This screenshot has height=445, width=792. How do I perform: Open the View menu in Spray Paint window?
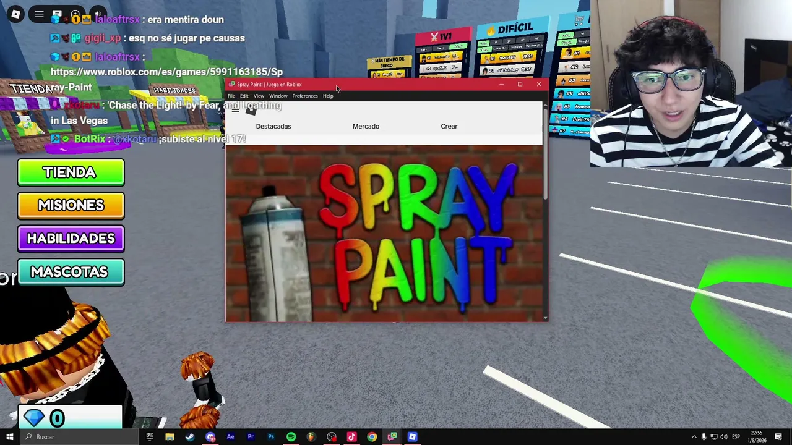pyautogui.click(x=259, y=96)
